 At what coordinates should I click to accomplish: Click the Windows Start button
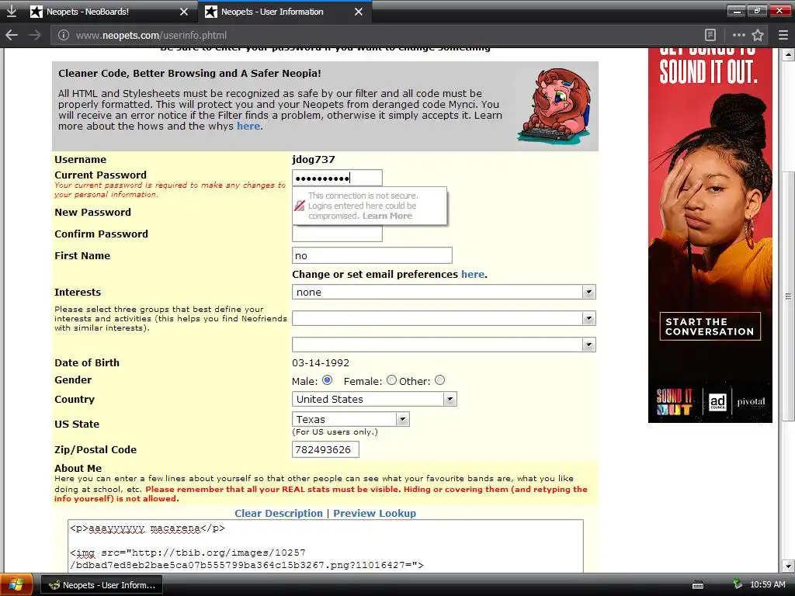tap(16, 585)
